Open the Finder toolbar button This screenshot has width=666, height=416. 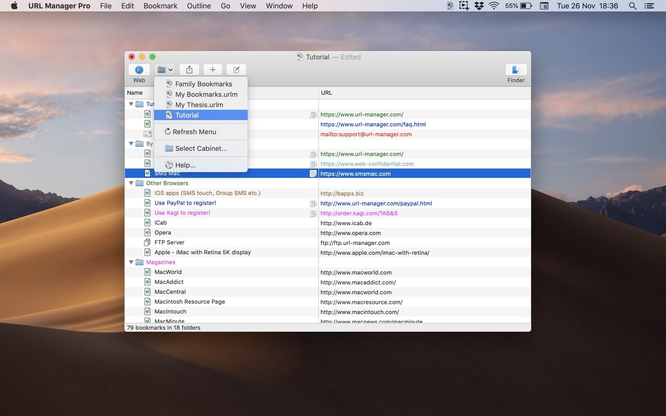(516, 70)
